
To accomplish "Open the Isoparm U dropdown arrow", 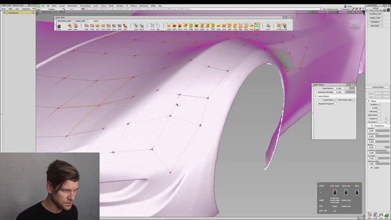I will tap(386, 119).
